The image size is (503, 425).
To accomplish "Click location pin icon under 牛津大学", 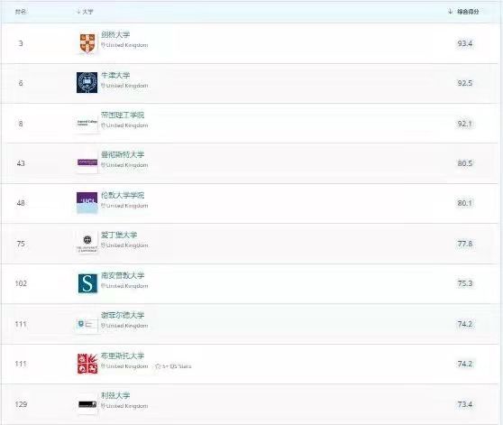I will pyautogui.click(x=103, y=86).
